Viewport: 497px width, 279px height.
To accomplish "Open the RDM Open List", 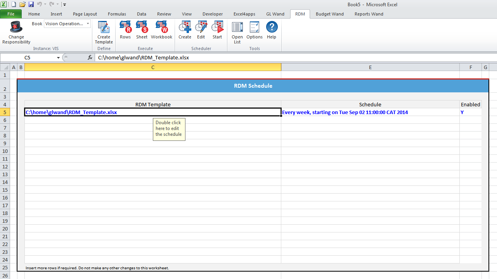I will 237,33.
